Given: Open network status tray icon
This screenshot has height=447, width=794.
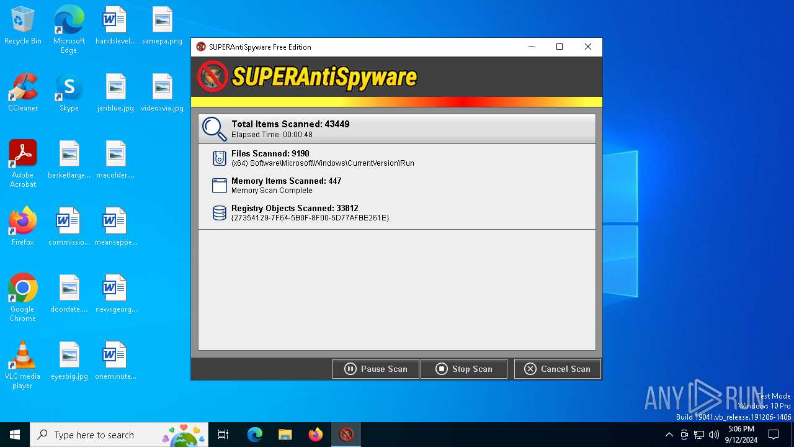Looking at the screenshot, I should click(x=699, y=435).
